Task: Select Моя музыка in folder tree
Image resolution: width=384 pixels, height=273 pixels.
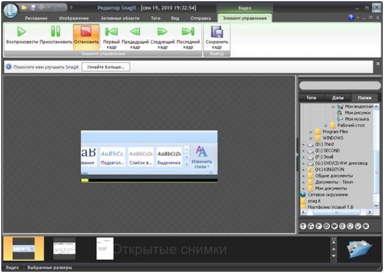Action: pos(357,119)
